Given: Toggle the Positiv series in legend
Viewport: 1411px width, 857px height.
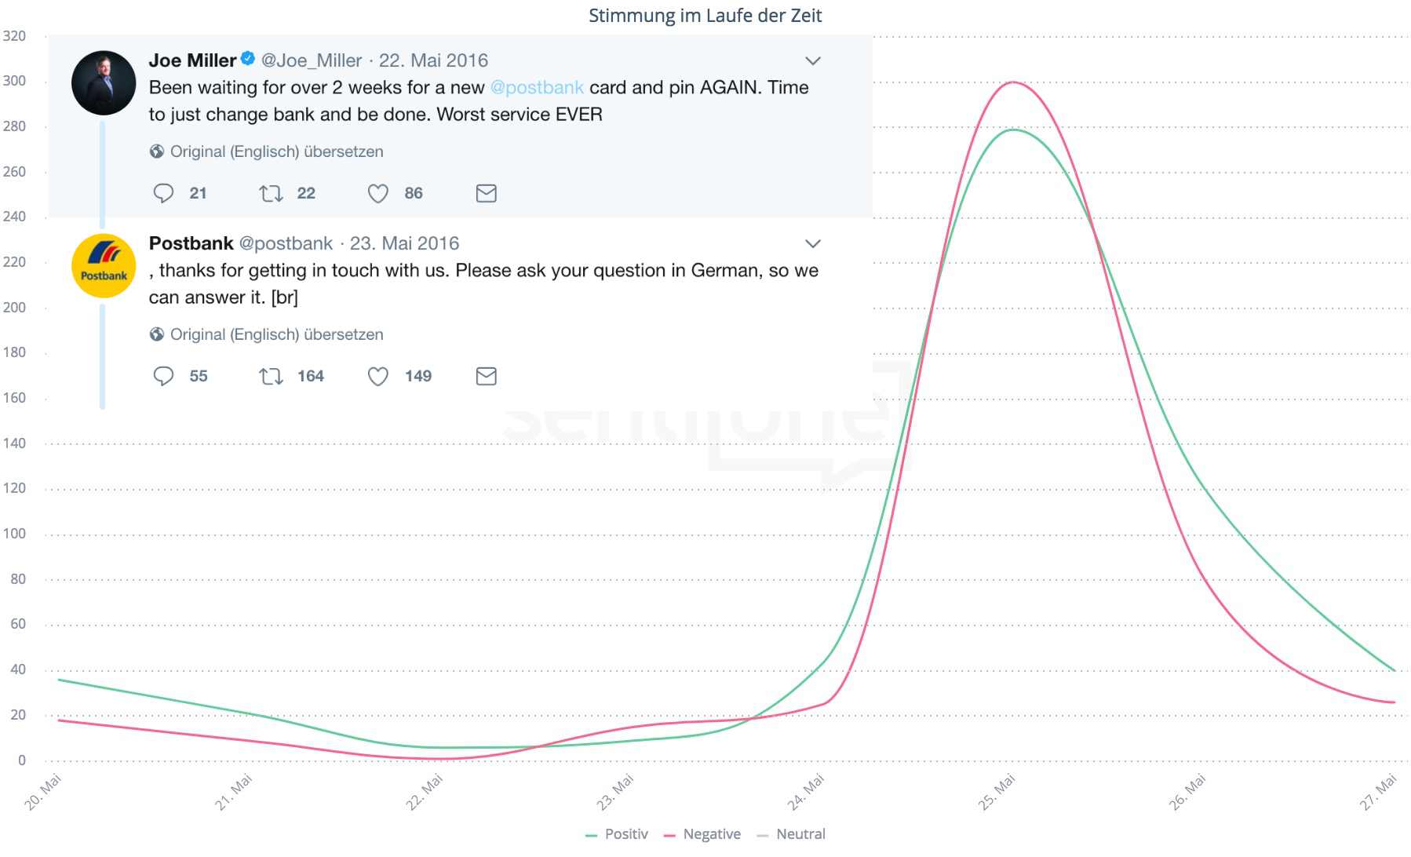Looking at the screenshot, I should pyautogui.click(x=618, y=834).
